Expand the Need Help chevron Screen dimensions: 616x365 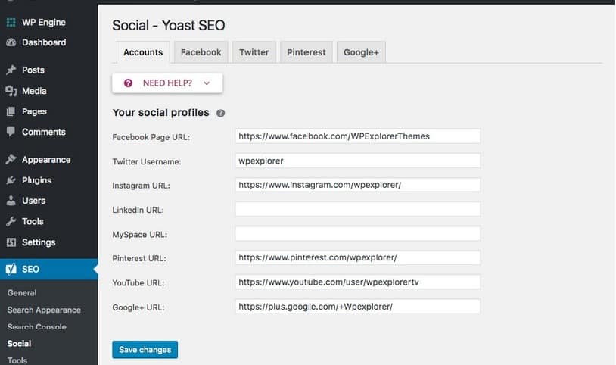(x=207, y=83)
